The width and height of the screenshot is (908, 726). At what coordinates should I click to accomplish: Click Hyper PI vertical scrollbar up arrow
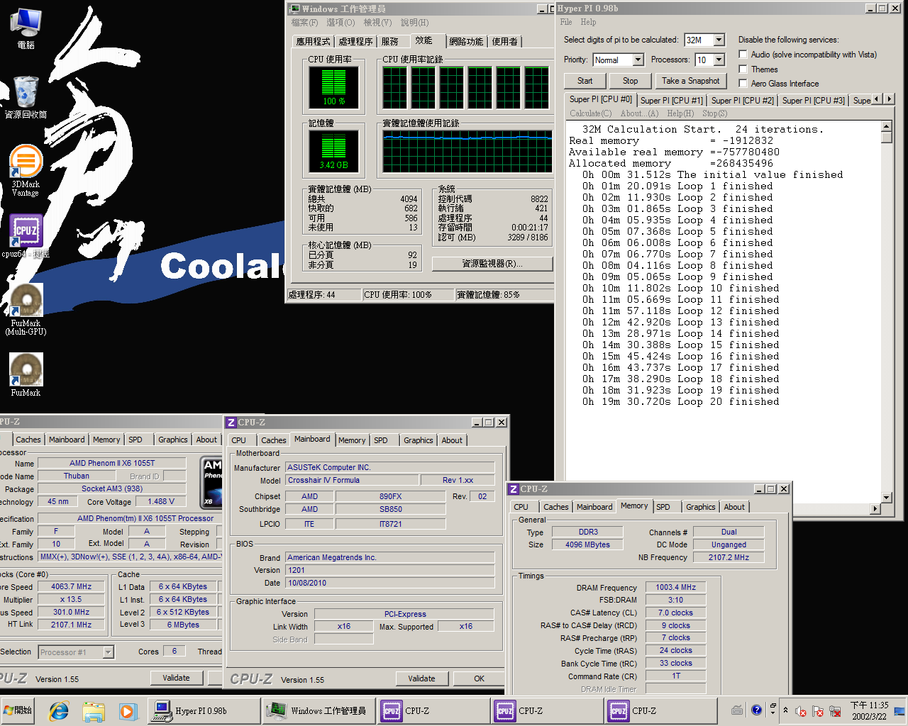pos(886,126)
